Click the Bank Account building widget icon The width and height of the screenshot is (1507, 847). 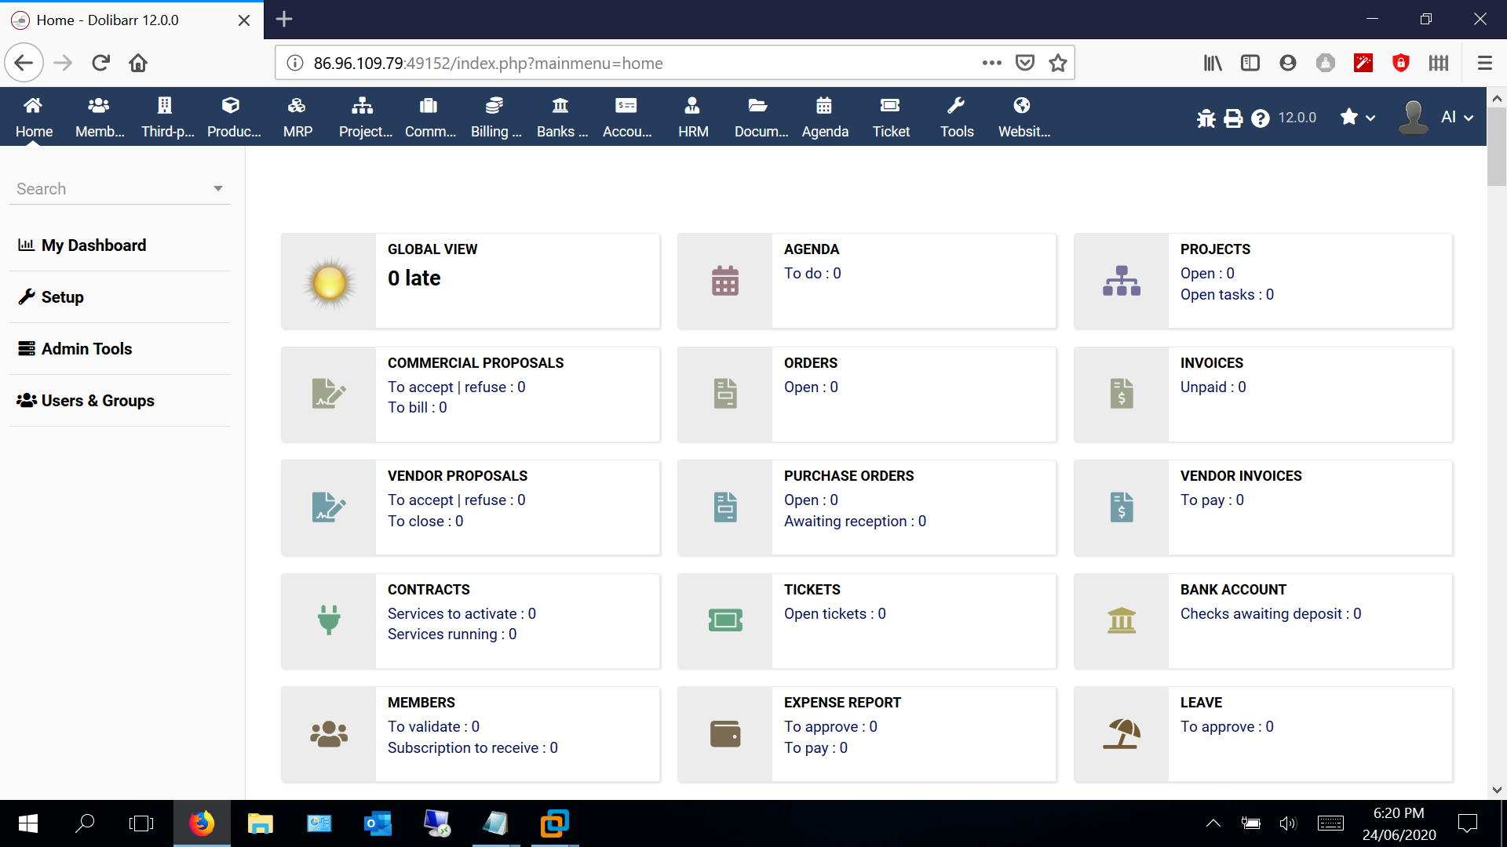point(1122,620)
